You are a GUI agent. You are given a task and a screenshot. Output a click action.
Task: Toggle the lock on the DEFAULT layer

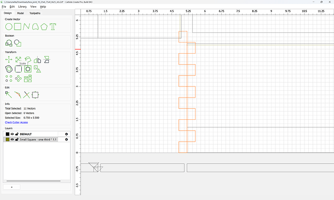(x=17, y=134)
